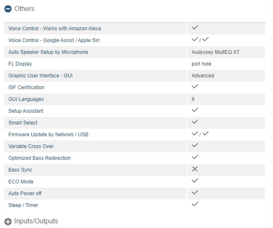
Task: Click the Firmware Update by Network / USB label
Action: [48, 135]
